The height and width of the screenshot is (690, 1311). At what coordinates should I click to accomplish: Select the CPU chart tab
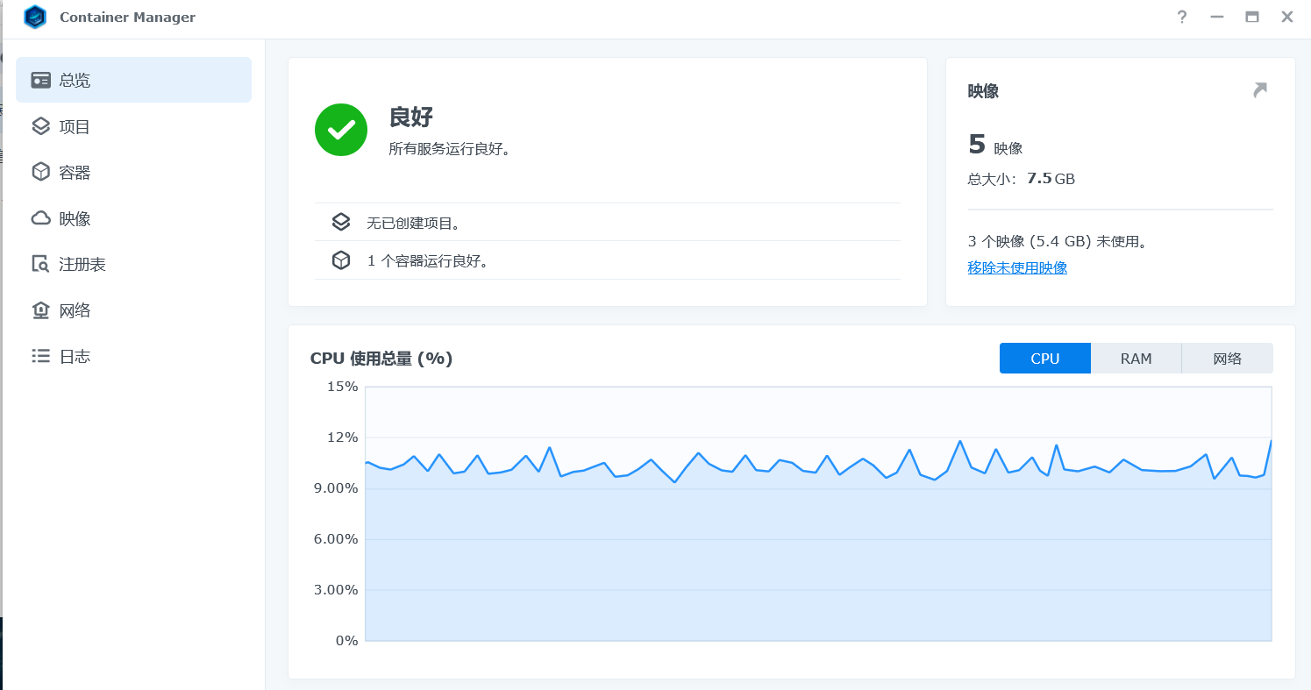(x=1044, y=359)
